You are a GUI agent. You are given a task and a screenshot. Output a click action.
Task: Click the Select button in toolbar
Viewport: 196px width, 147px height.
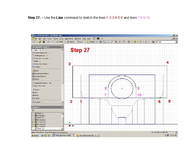[60, 42]
